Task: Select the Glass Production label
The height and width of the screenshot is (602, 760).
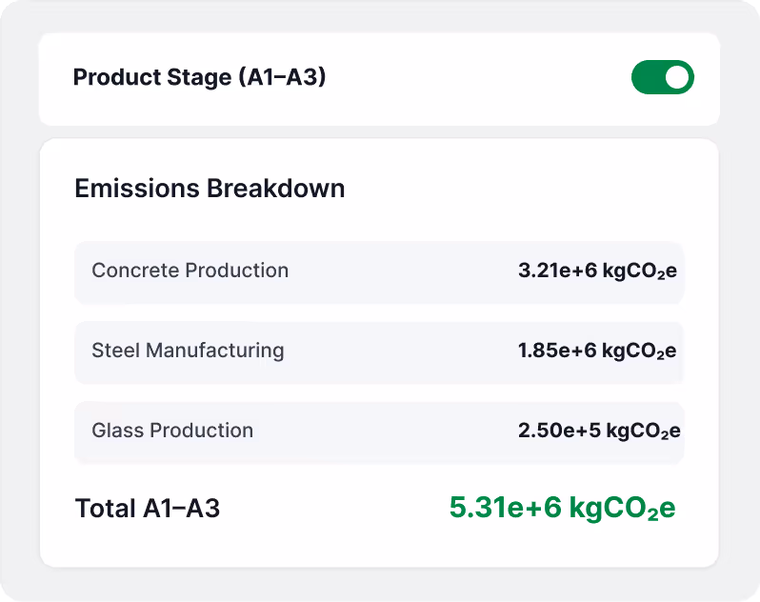Action: click(172, 431)
